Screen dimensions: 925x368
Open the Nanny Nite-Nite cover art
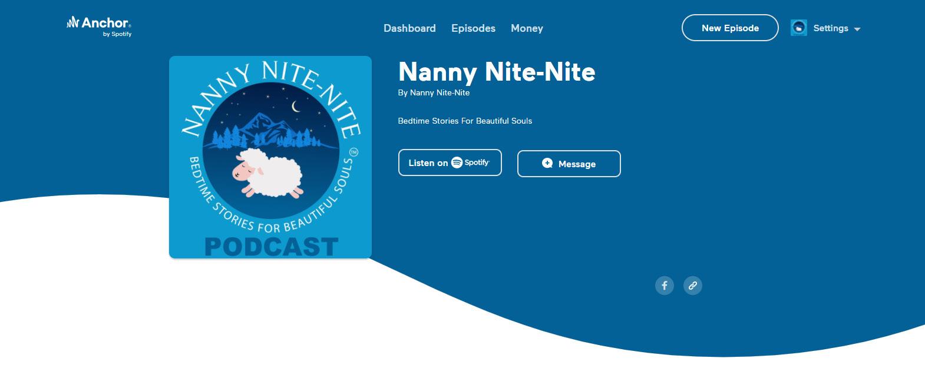(x=270, y=157)
